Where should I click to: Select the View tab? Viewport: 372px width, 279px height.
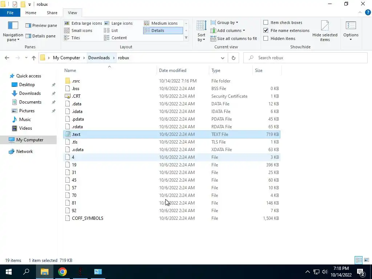72,13
